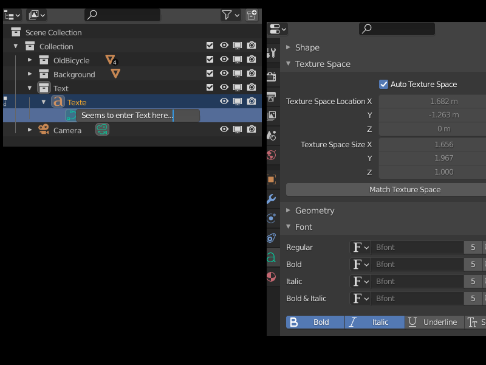
Task: Collapse the Collection tree item
Action: 16,46
